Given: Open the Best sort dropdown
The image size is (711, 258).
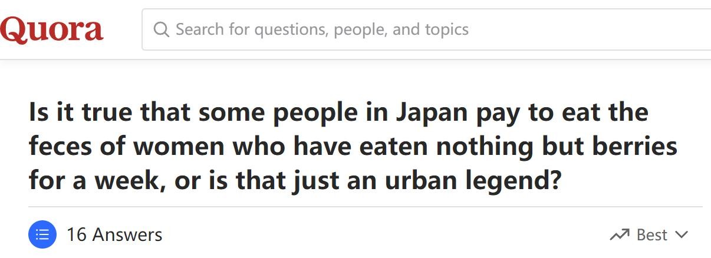Looking at the screenshot, I should point(649,235).
